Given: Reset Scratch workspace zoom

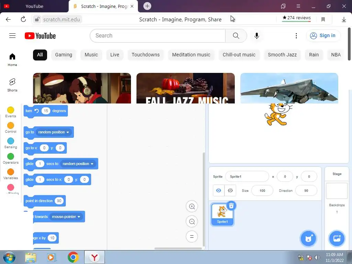Looking at the screenshot, I should (x=192, y=236).
